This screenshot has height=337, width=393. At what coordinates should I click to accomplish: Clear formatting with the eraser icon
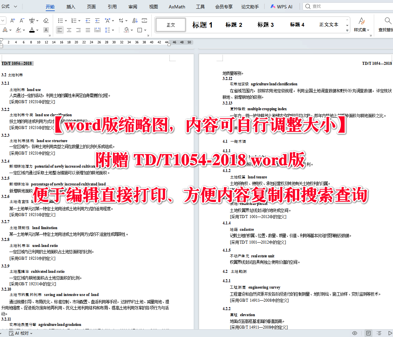[46, 20]
